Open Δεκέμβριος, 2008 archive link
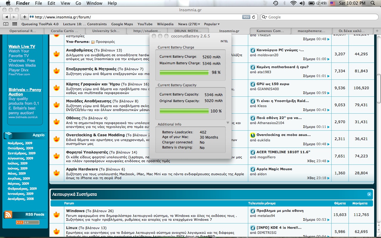 [21, 199]
